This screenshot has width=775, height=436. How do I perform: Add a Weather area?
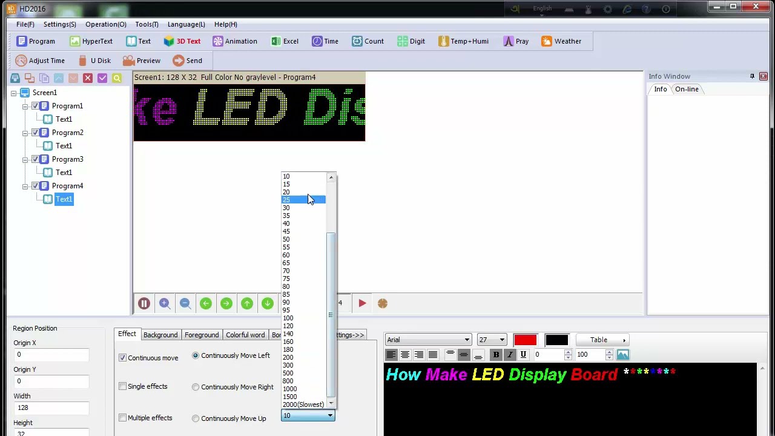point(561,41)
